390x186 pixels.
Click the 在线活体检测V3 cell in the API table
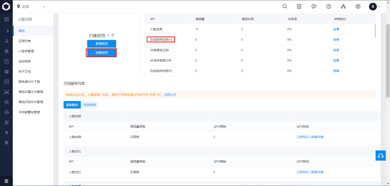pyautogui.click(x=161, y=40)
